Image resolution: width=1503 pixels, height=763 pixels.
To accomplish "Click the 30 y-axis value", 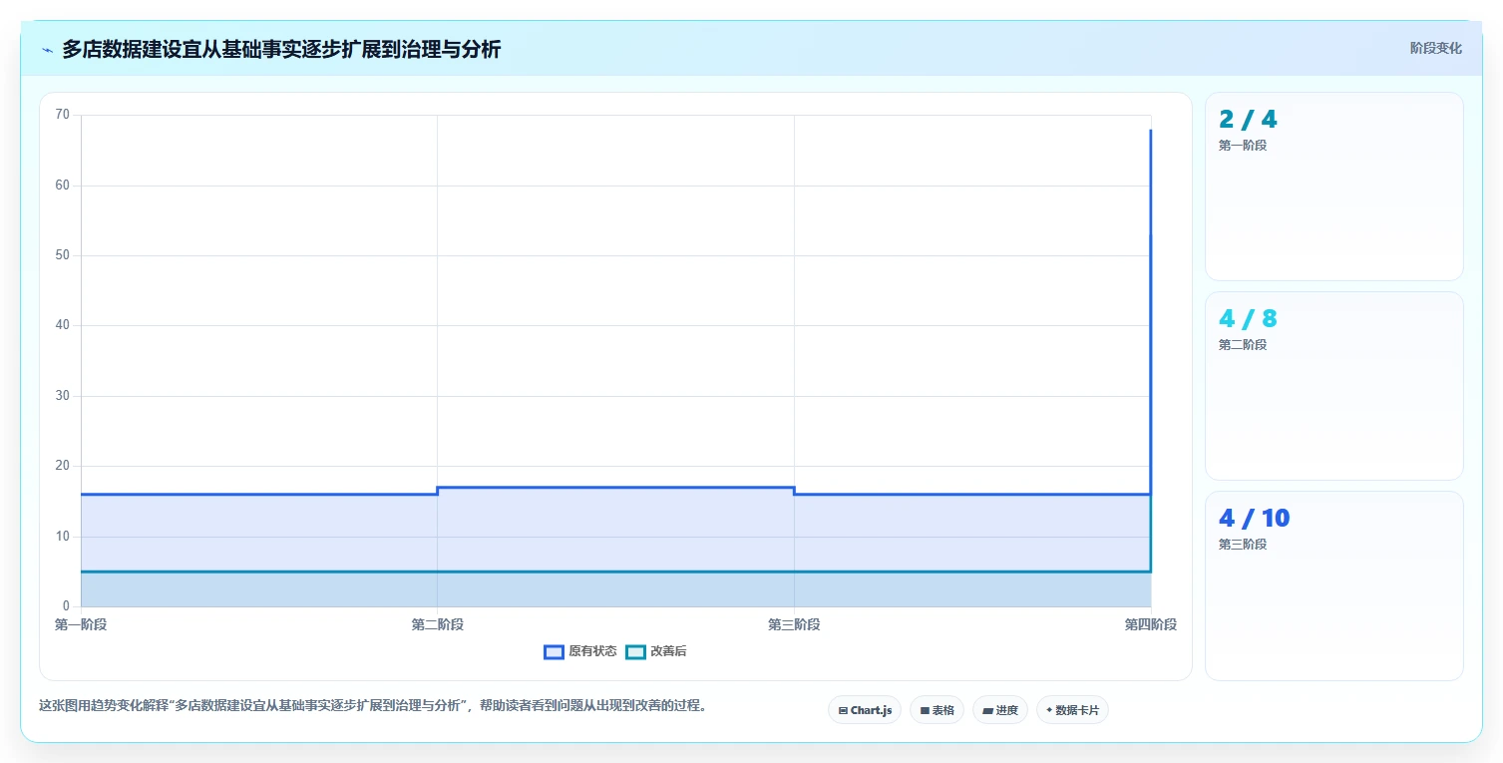I will (63, 396).
